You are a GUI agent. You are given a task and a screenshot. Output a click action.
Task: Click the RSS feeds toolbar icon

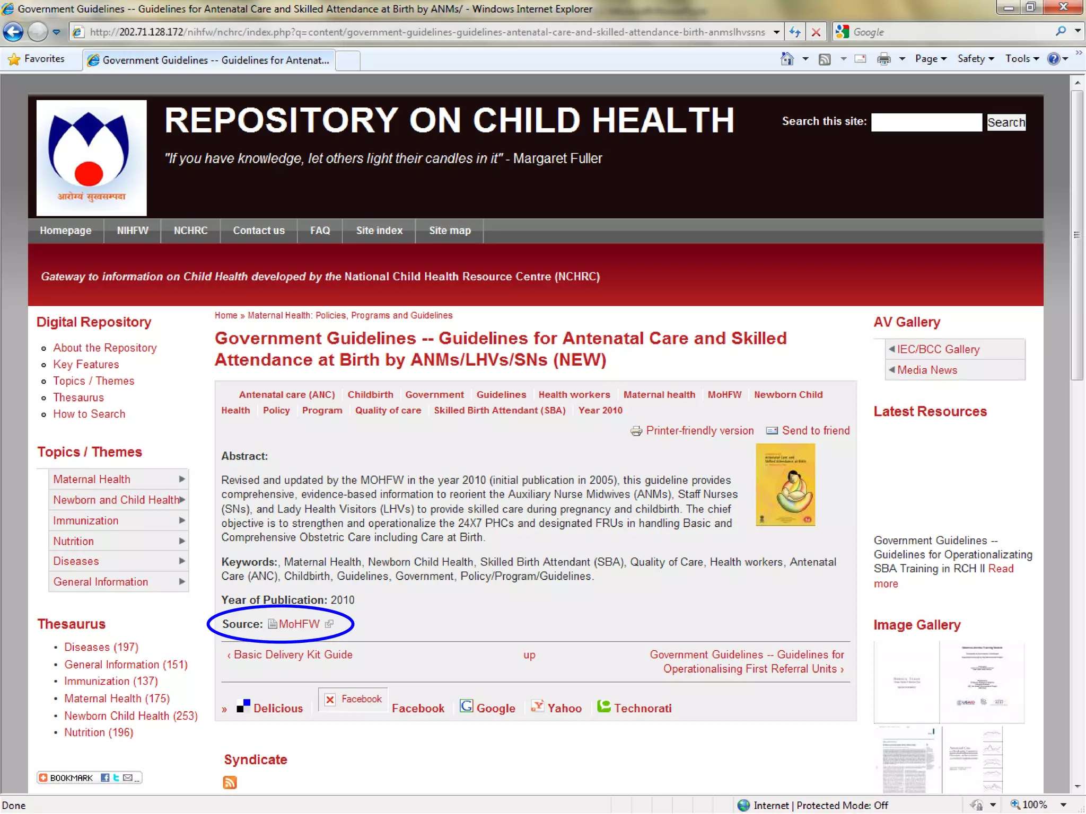825,59
